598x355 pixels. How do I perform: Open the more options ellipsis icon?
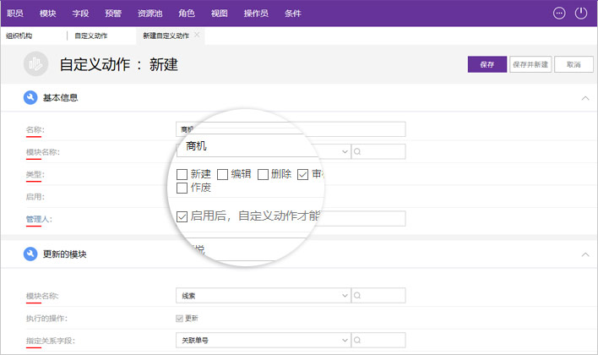click(x=559, y=13)
